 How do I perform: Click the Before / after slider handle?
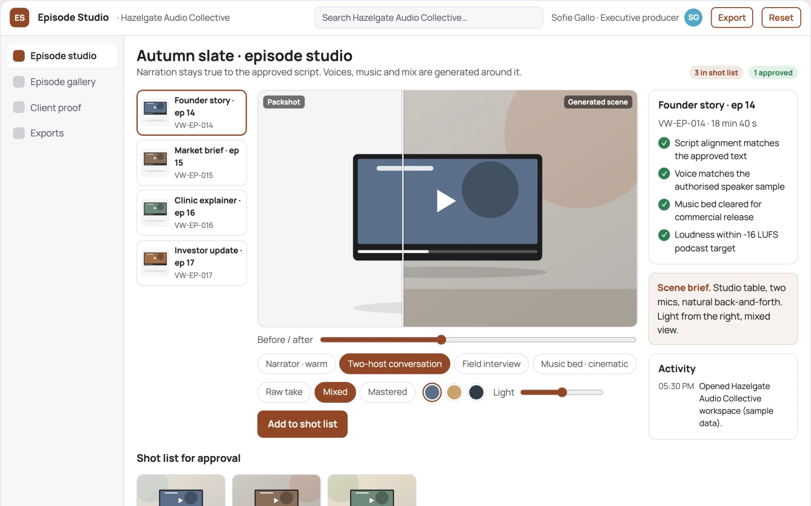(x=441, y=339)
